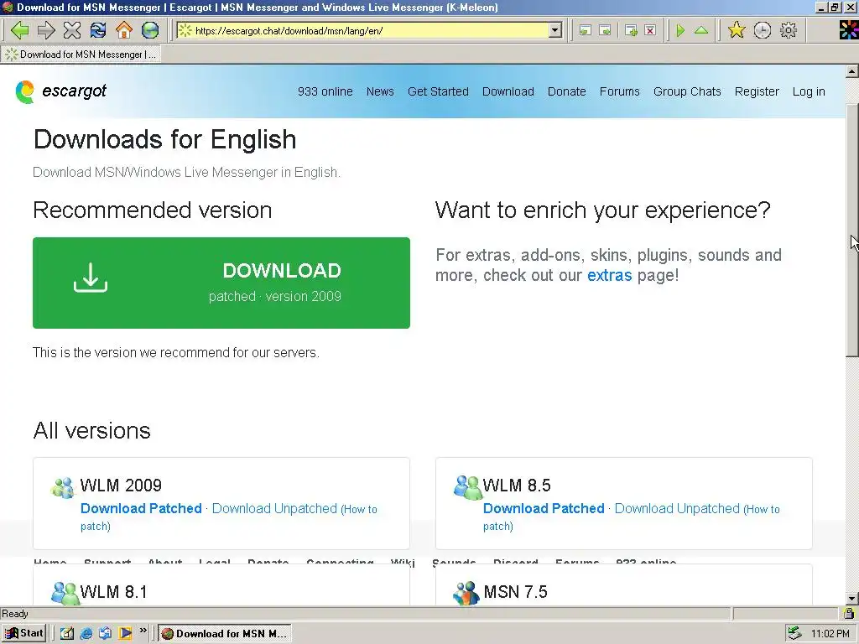Click Download Unpatched for WLM 2009
This screenshot has width=859, height=644.
click(274, 508)
